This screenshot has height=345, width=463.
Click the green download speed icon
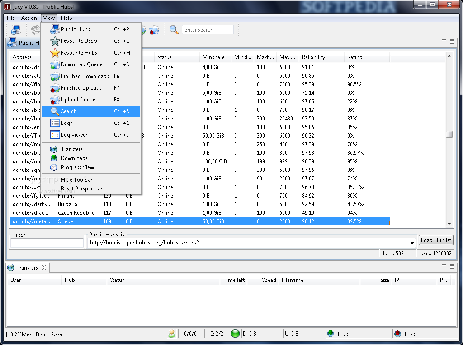pos(331,334)
